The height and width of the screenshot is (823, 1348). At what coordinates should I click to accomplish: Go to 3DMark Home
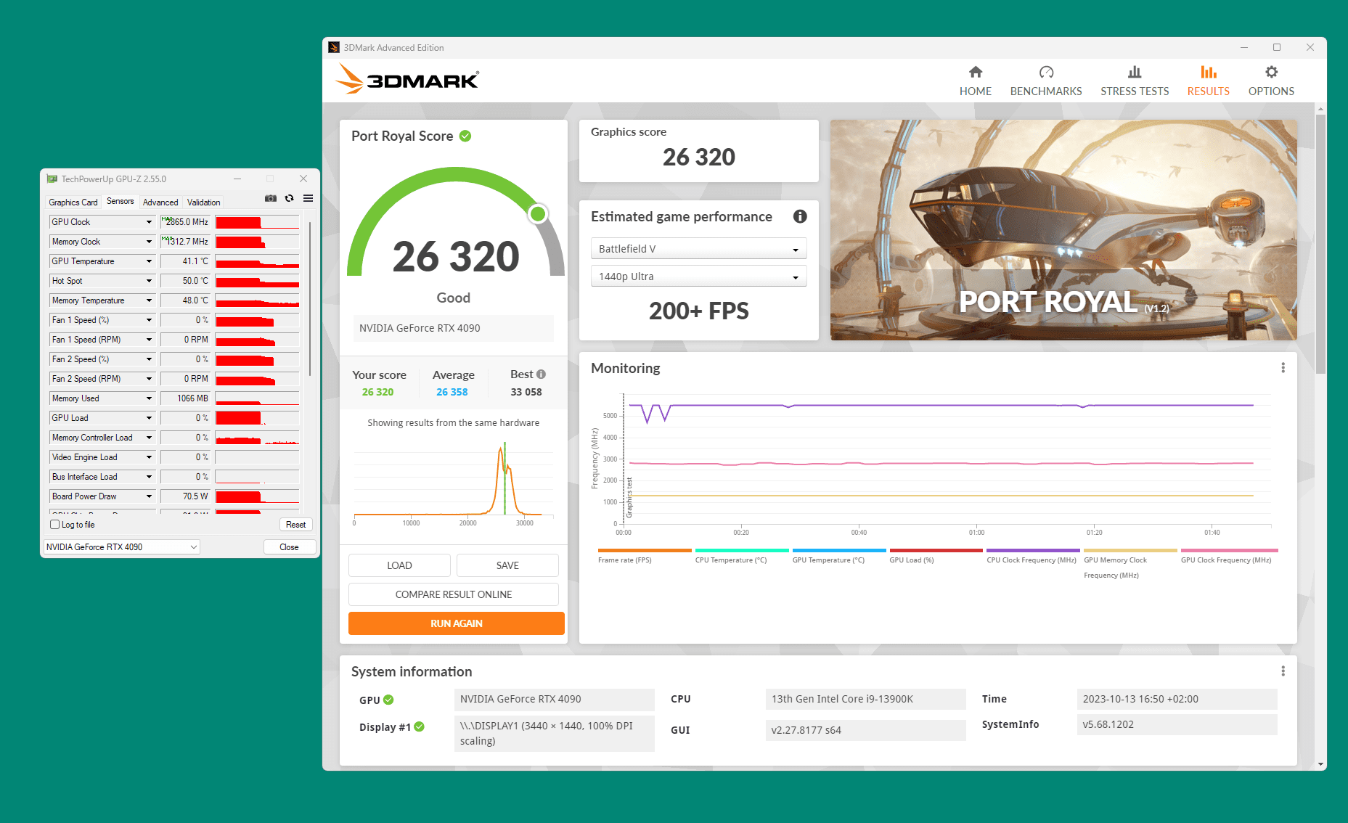point(975,81)
